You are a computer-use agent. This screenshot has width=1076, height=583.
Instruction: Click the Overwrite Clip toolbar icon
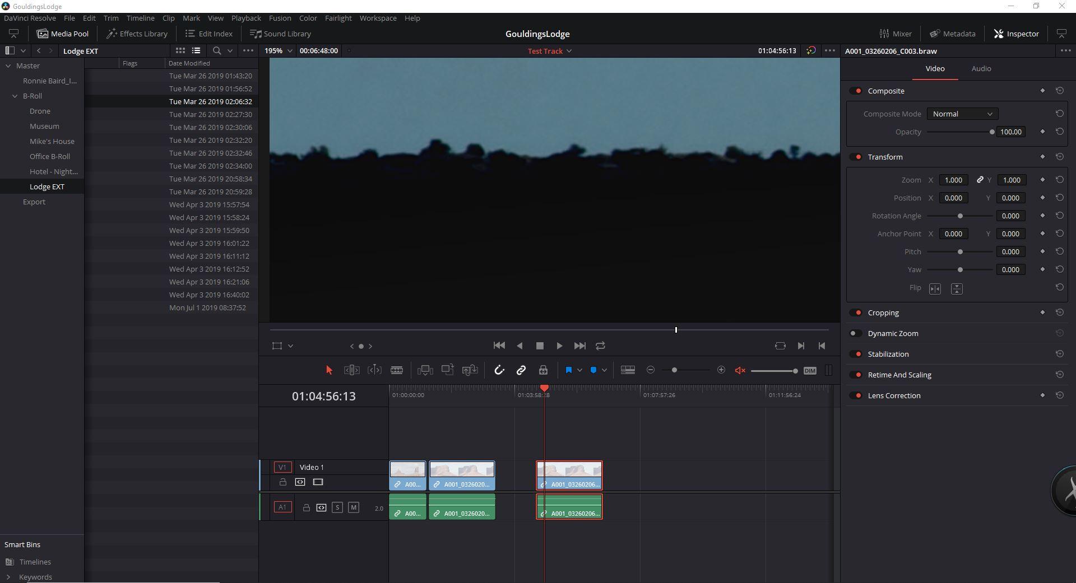click(447, 370)
